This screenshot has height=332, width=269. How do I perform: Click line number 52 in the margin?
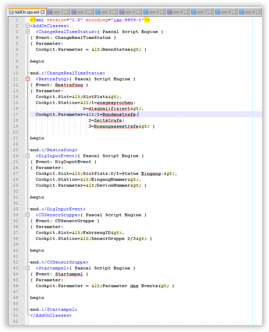(x=16, y=321)
